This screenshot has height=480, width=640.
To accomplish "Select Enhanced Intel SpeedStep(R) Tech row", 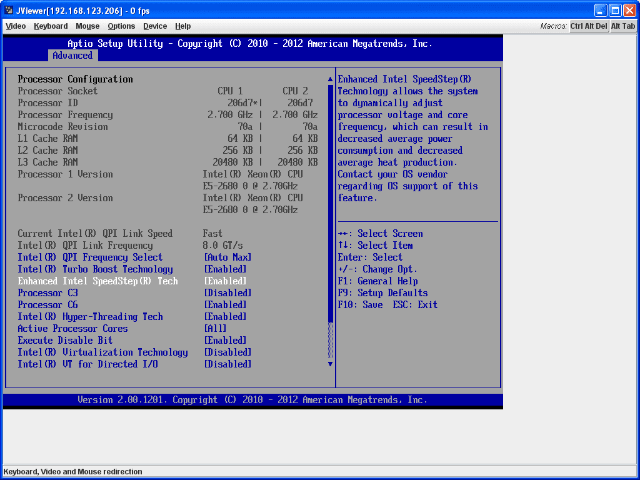I will click(98, 281).
